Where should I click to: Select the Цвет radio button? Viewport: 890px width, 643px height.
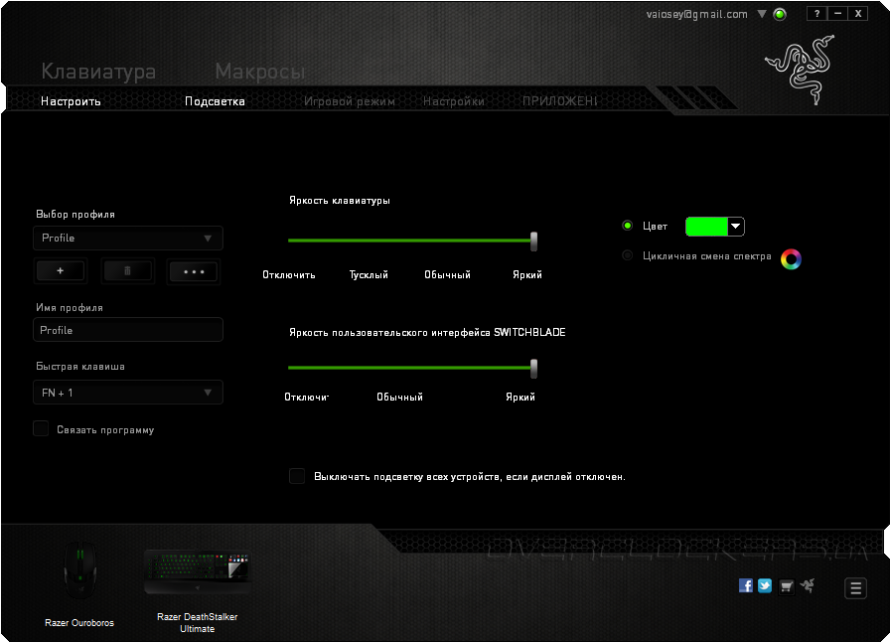tap(627, 226)
